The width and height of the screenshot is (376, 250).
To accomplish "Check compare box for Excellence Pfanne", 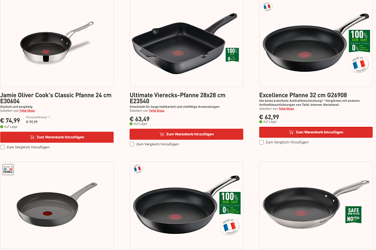I will coord(262,142).
